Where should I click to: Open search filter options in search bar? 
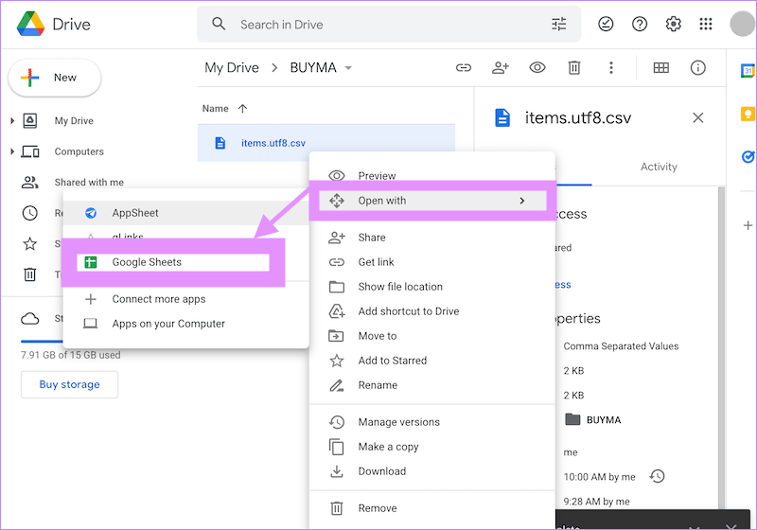559,25
